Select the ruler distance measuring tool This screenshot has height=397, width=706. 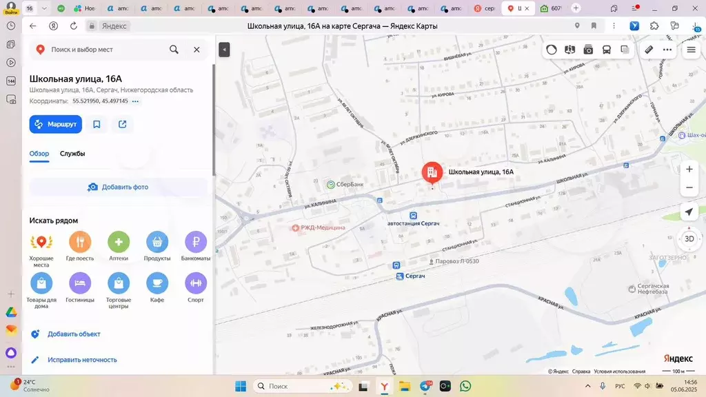(x=649, y=50)
